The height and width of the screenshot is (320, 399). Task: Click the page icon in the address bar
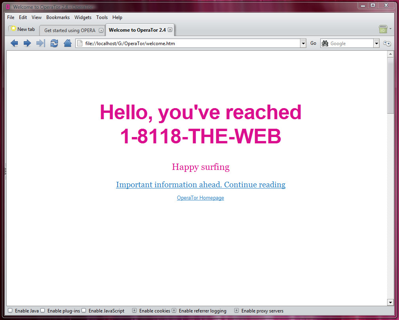(80, 43)
